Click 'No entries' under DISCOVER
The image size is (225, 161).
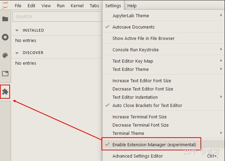(26, 63)
